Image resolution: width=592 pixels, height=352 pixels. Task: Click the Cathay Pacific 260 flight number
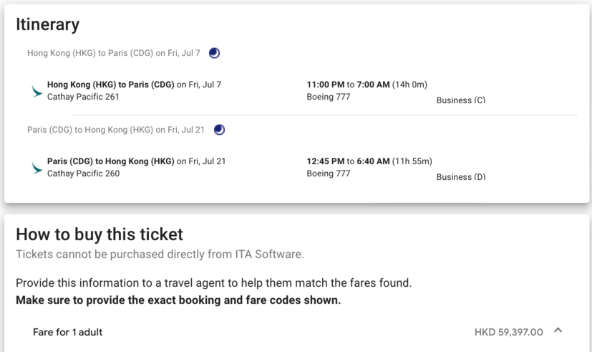pyautogui.click(x=83, y=173)
